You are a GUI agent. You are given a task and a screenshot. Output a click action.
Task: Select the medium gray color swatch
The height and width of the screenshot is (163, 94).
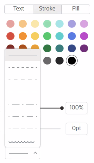[47, 61]
